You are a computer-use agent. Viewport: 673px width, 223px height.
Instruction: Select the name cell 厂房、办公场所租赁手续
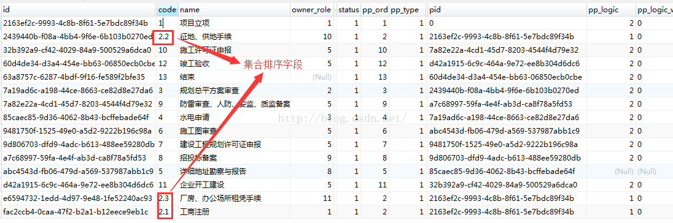pos(234,198)
